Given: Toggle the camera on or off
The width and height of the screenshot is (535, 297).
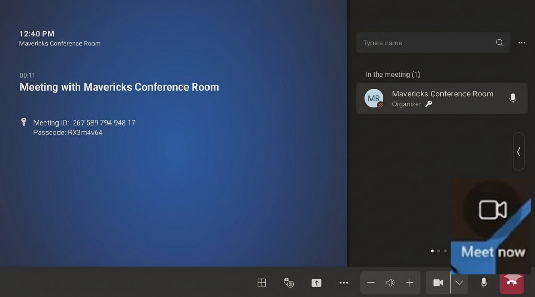Looking at the screenshot, I should coord(438,283).
